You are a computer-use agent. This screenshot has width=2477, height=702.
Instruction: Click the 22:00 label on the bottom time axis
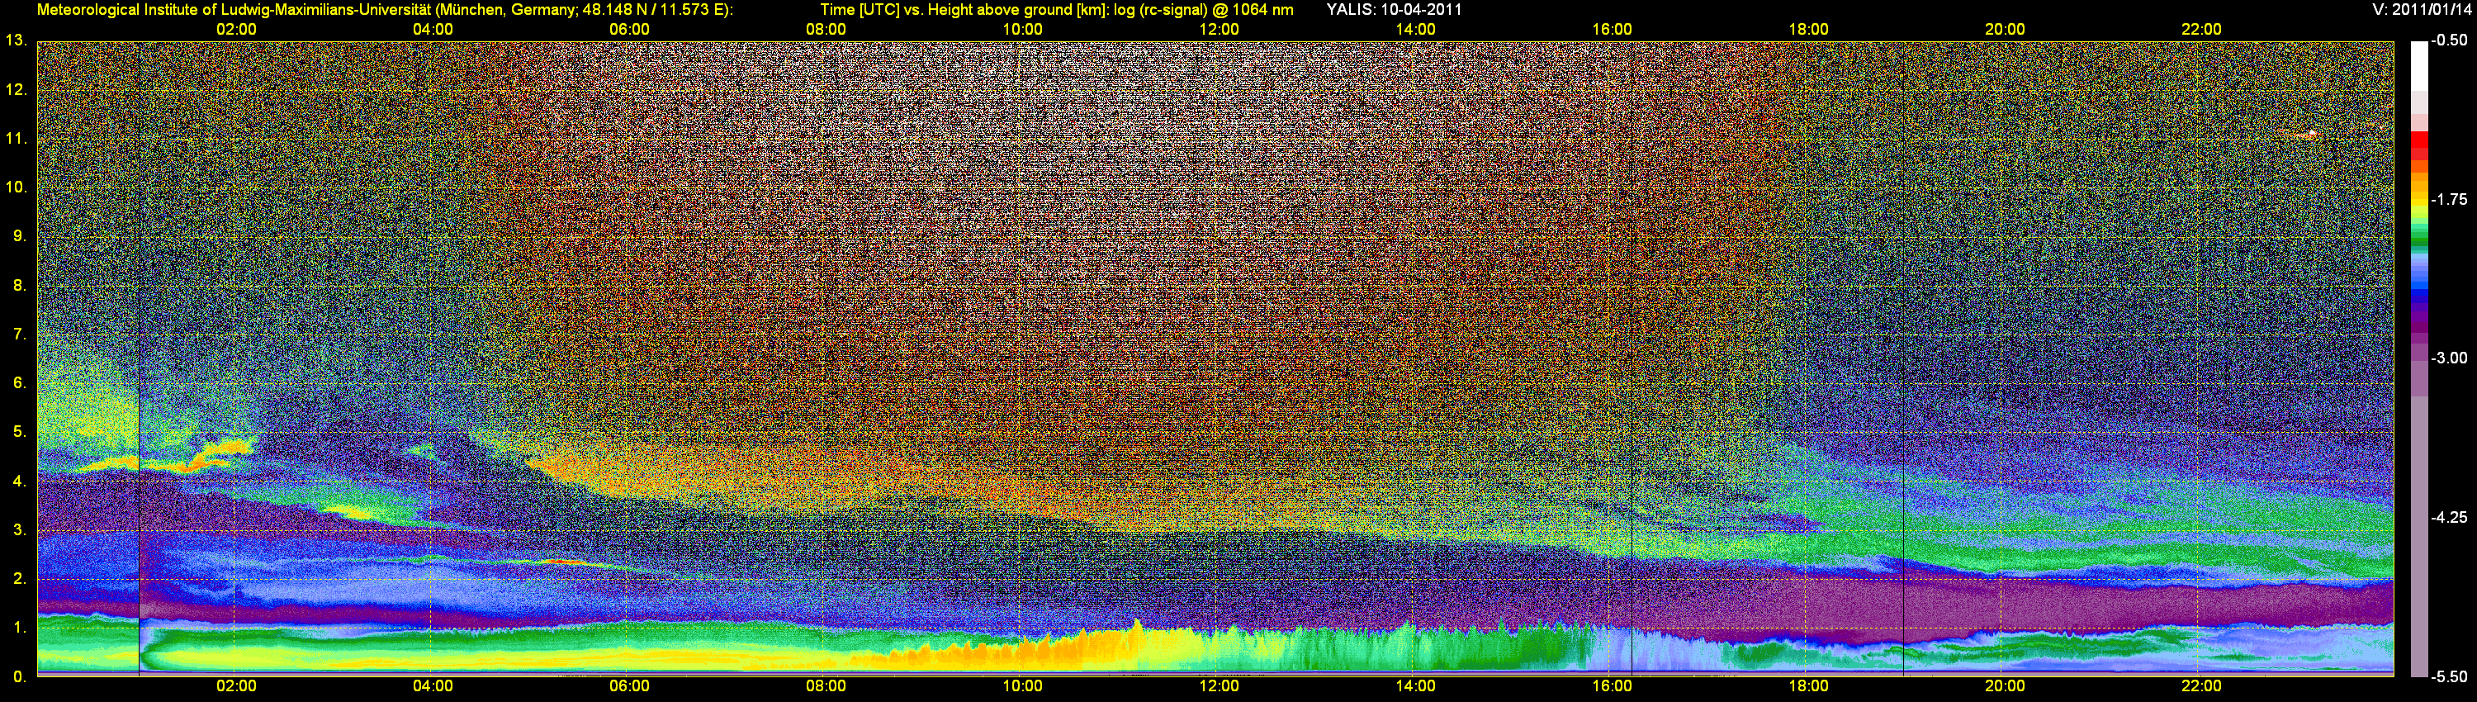tap(2201, 686)
